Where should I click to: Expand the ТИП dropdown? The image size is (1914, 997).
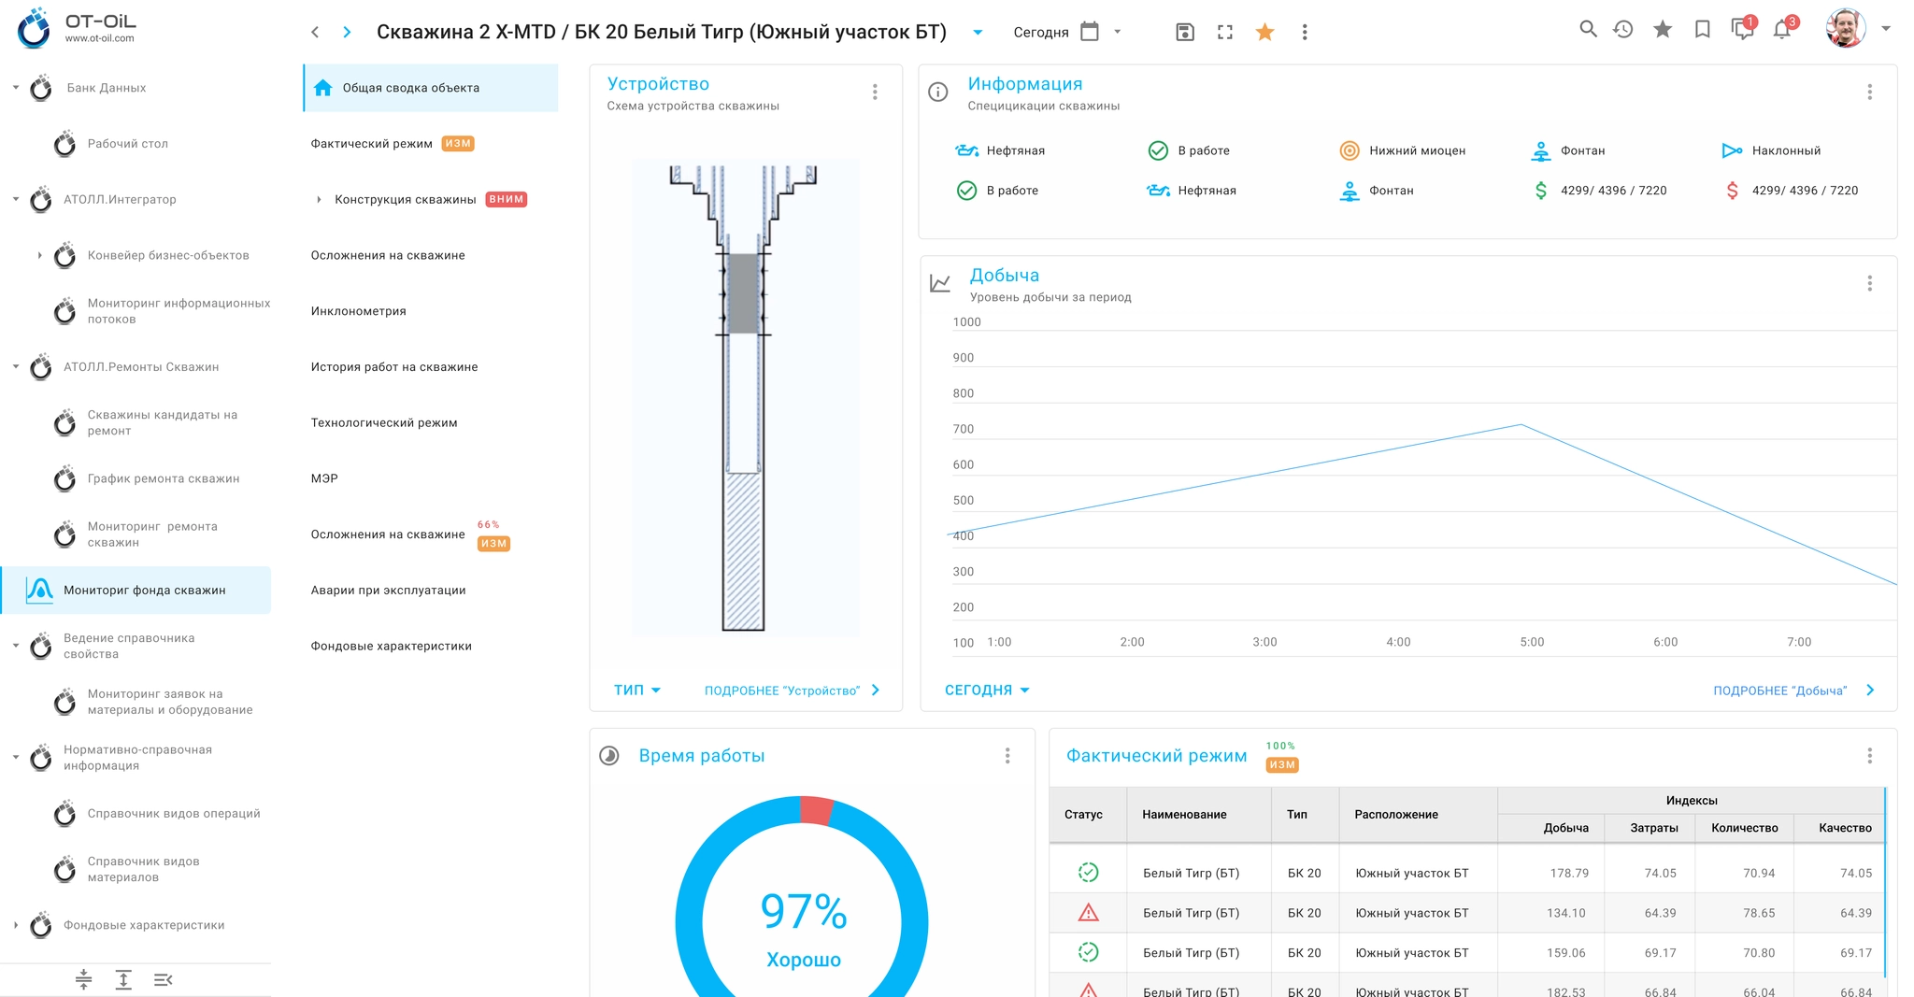[x=636, y=690]
